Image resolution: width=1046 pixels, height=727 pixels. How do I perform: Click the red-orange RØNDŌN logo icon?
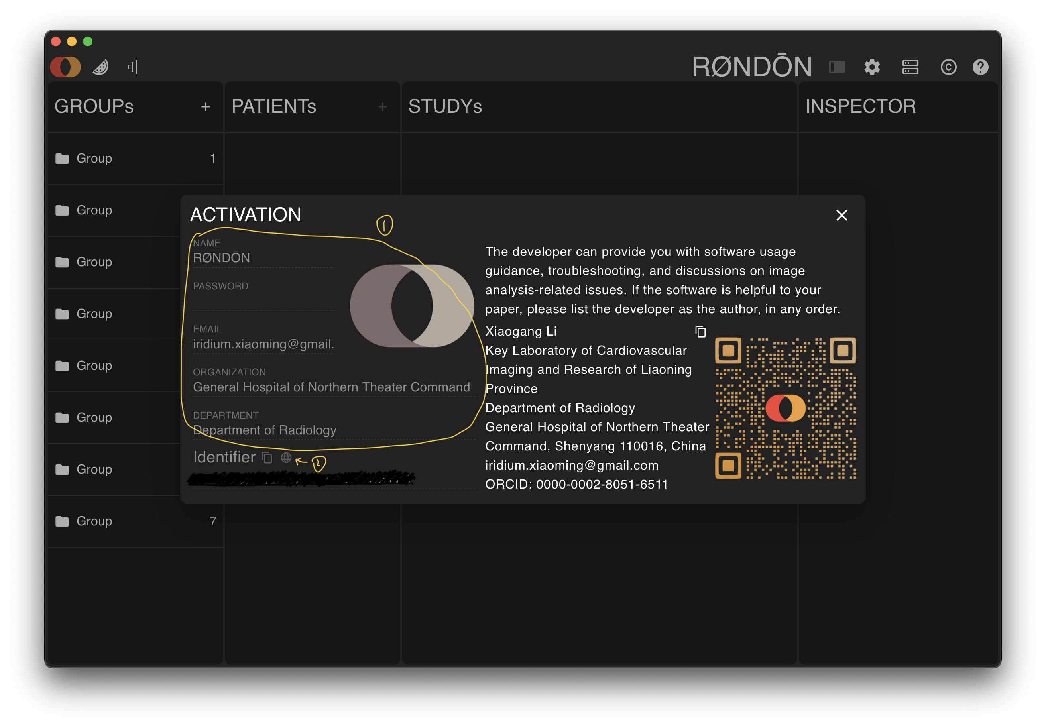pyautogui.click(x=65, y=67)
